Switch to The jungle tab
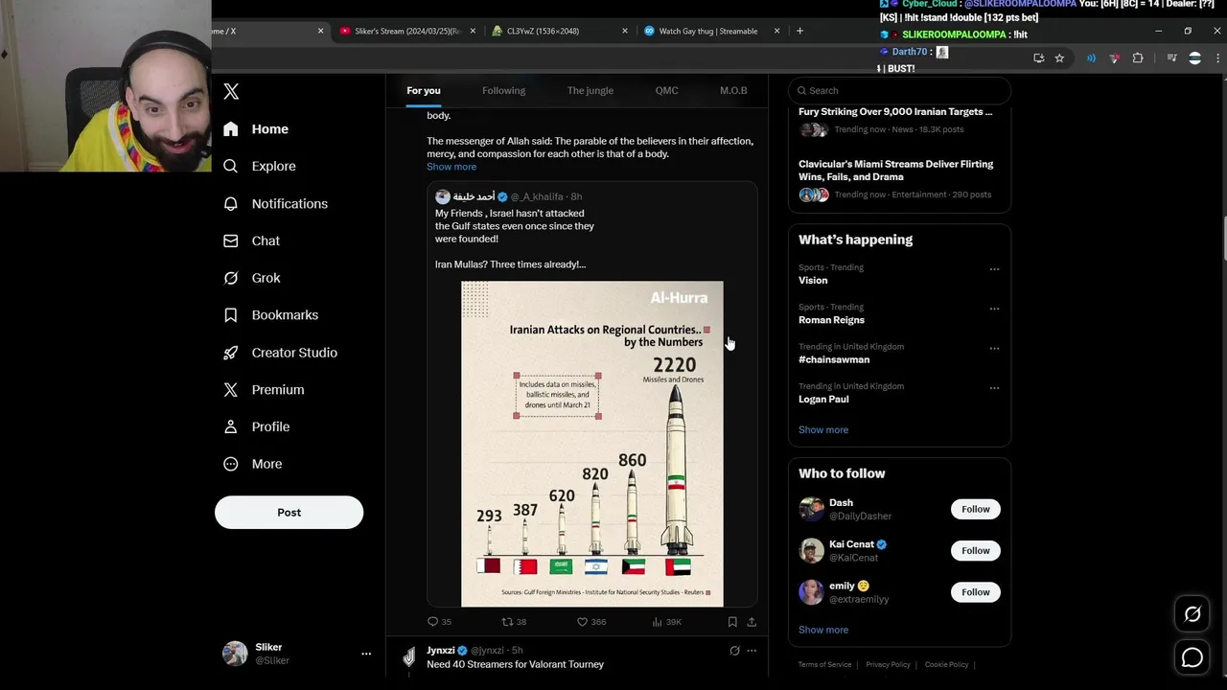This screenshot has height=690, width=1227. pyautogui.click(x=590, y=90)
